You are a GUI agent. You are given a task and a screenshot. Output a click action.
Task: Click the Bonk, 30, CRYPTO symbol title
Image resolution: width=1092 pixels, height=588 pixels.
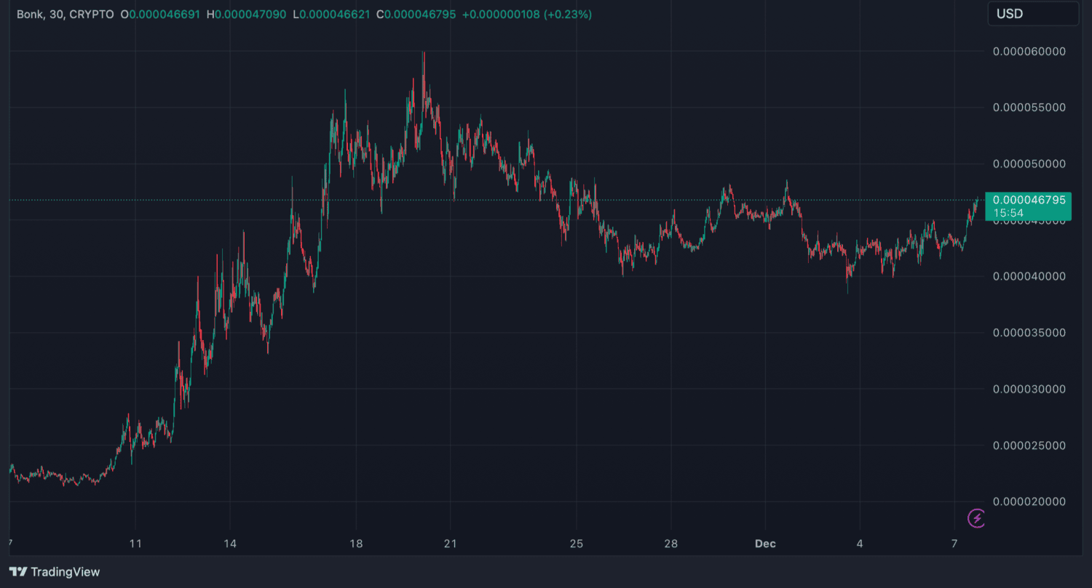tap(65, 15)
